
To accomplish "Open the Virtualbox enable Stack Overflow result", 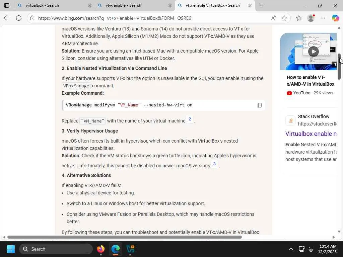I will tap(311, 134).
